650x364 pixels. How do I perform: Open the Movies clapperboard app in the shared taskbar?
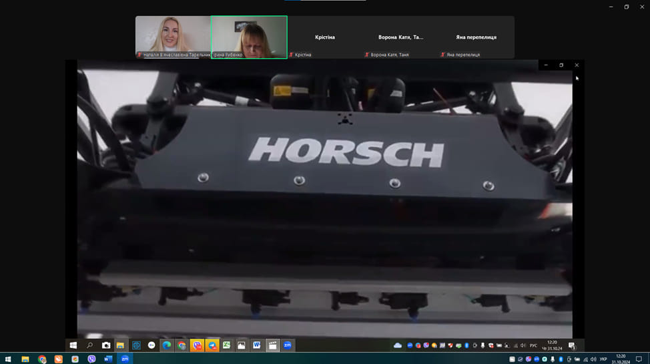[272, 345]
